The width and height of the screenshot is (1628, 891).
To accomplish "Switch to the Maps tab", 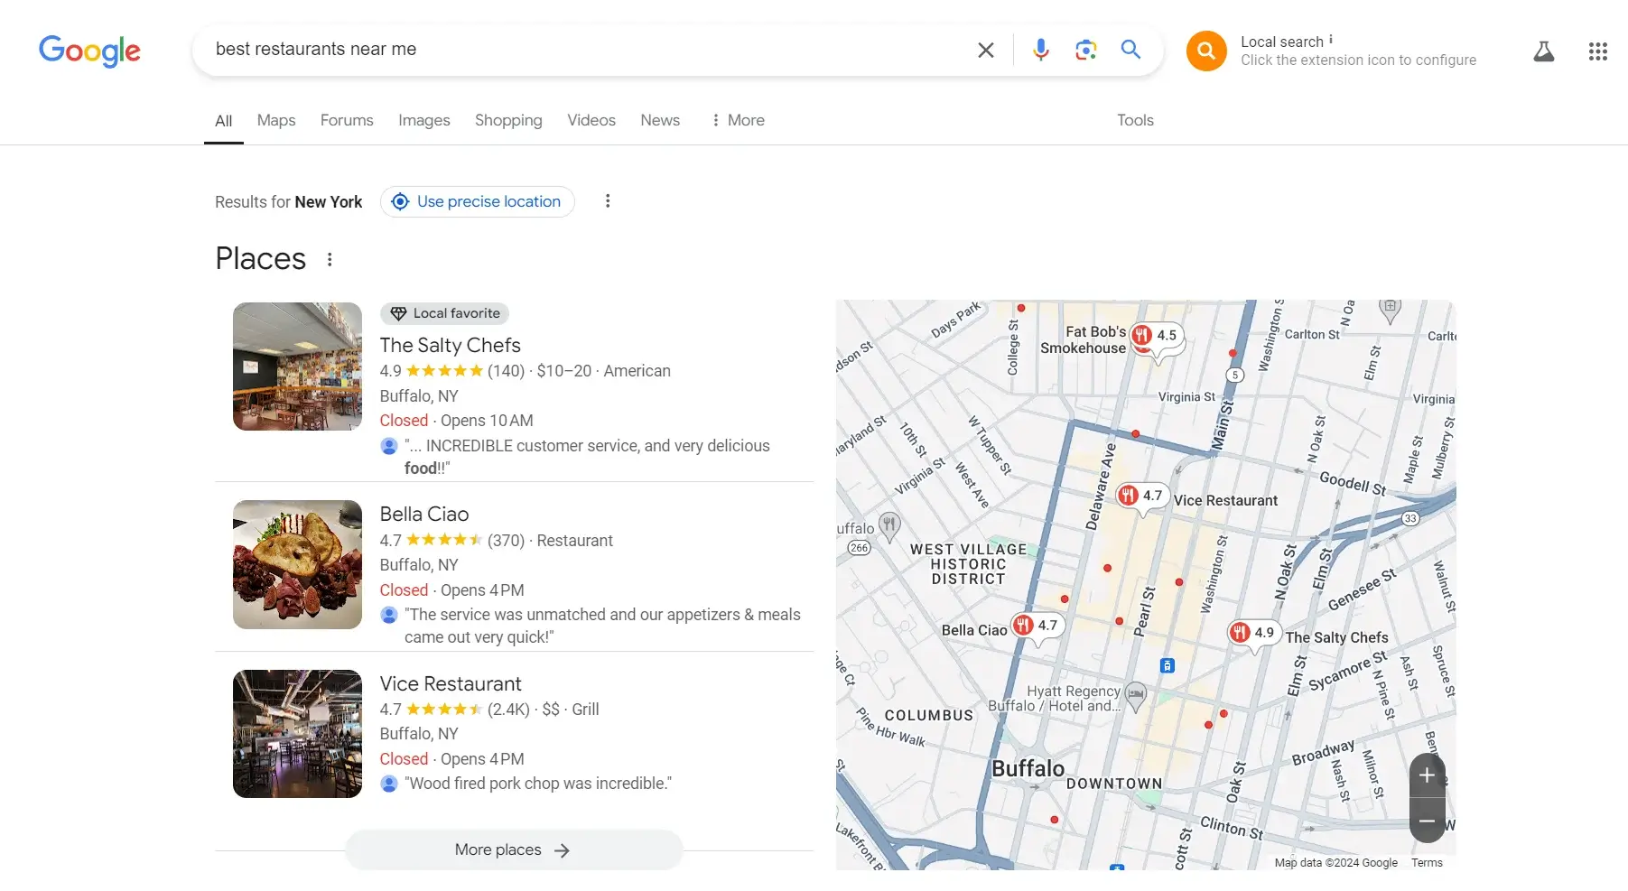I will pyautogui.click(x=276, y=120).
